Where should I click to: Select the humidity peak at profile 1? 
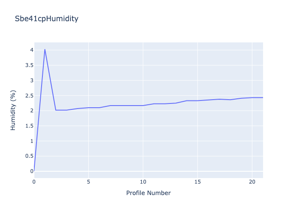click(x=45, y=49)
